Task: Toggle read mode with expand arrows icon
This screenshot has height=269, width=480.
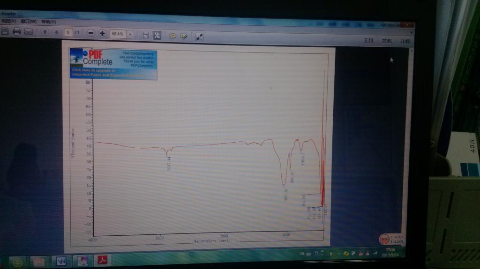Action: click(199, 36)
